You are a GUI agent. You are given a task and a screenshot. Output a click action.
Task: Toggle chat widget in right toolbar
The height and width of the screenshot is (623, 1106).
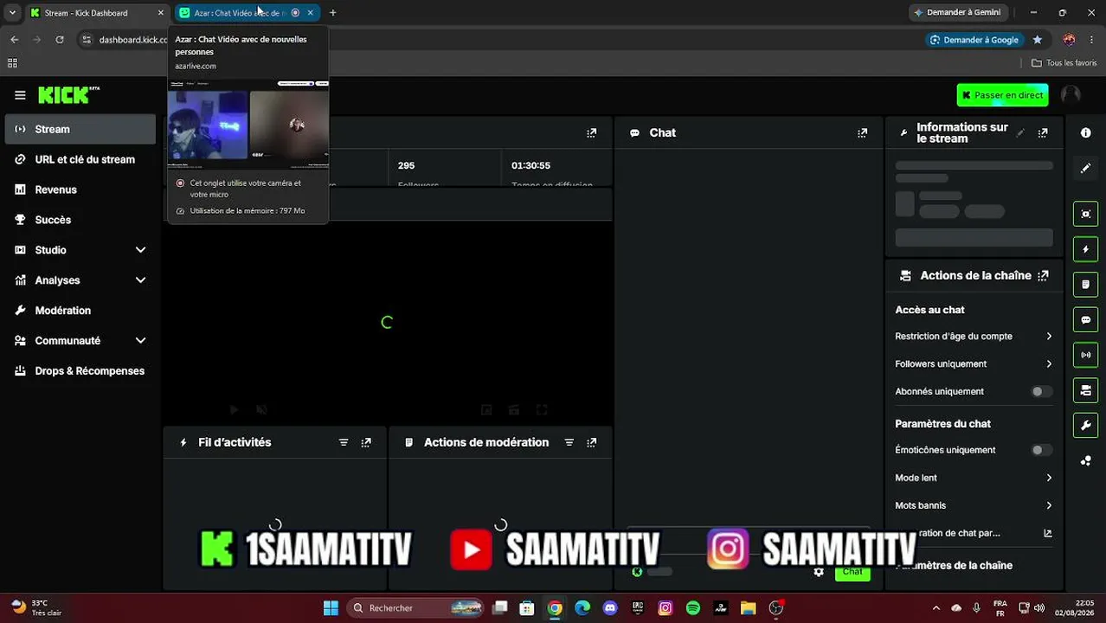tap(1086, 320)
